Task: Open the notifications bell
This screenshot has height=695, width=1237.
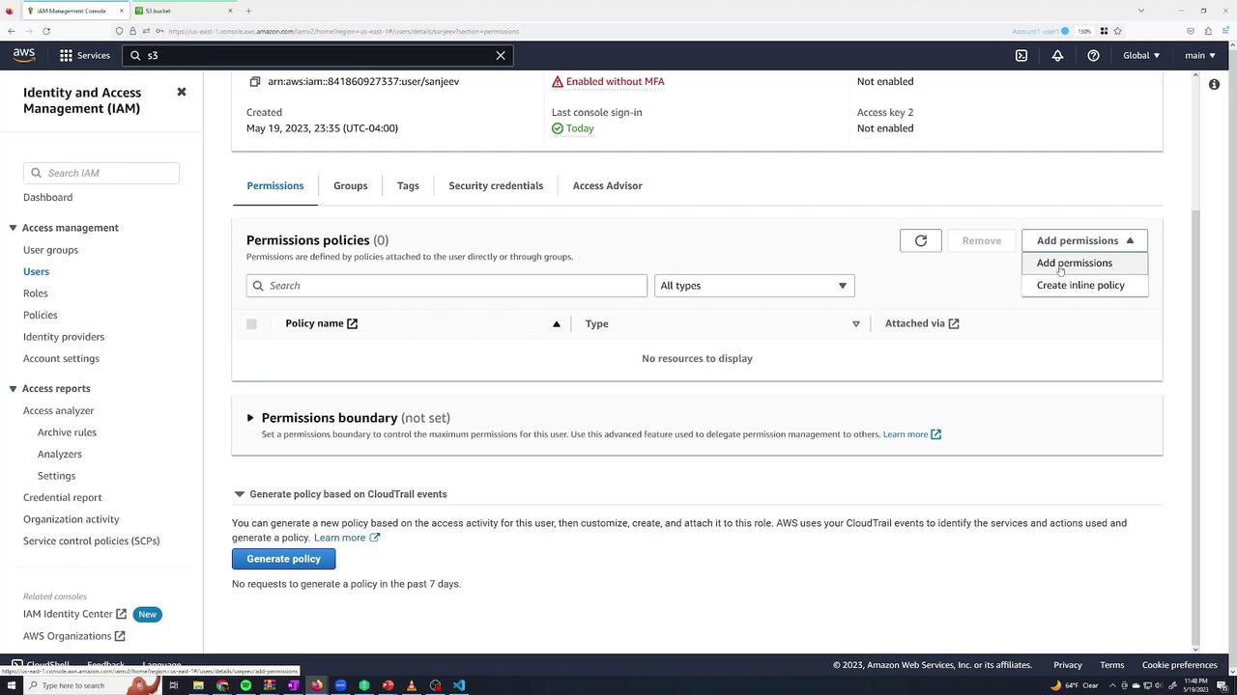Action: [1057, 55]
